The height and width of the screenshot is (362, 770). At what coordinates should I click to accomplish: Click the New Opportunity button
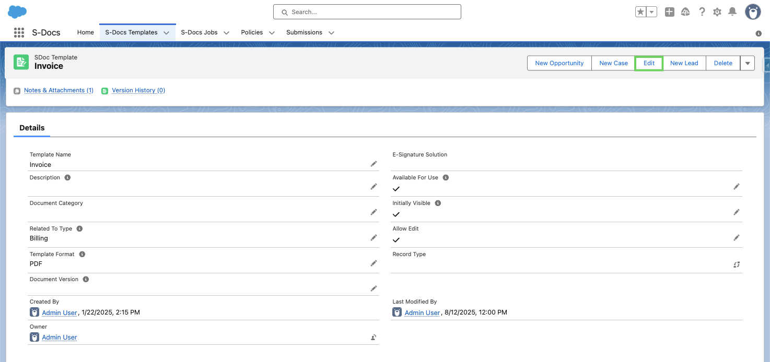tap(559, 63)
